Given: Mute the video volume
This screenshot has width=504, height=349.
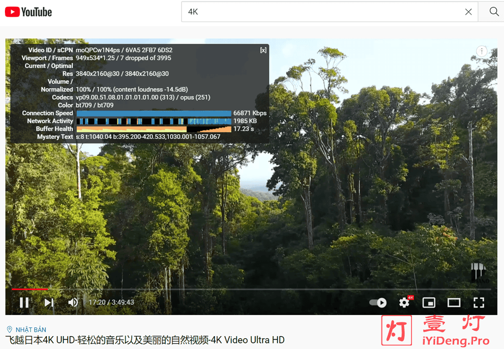Looking at the screenshot, I should (x=73, y=302).
